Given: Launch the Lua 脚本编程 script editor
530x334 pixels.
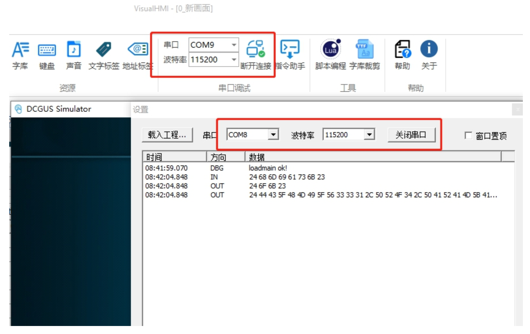Looking at the screenshot, I should click(330, 55).
